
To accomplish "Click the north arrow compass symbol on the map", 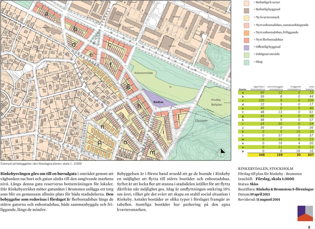I will coord(221,153).
